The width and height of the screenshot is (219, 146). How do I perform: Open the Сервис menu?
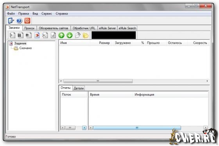[47, 14]
